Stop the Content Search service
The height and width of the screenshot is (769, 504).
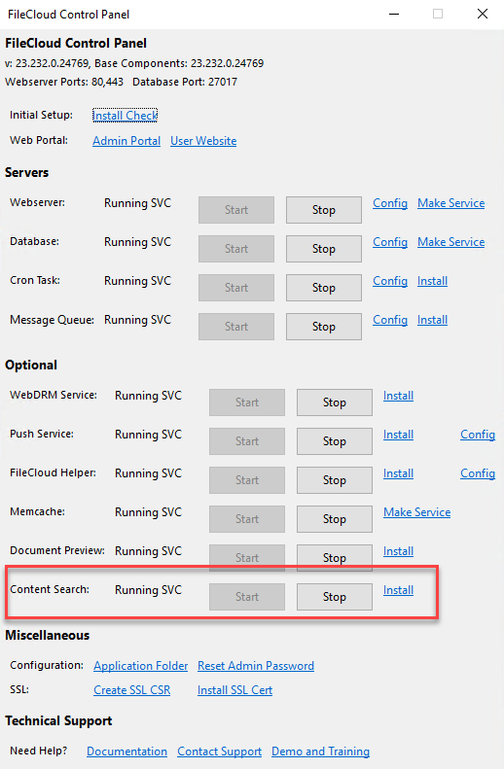click(x=335, y=597)
